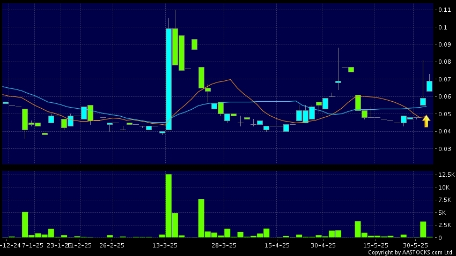Viewport: 456px width, 256px height.
Task: Click the 0.11 price axis label
Action: point(444,10)
